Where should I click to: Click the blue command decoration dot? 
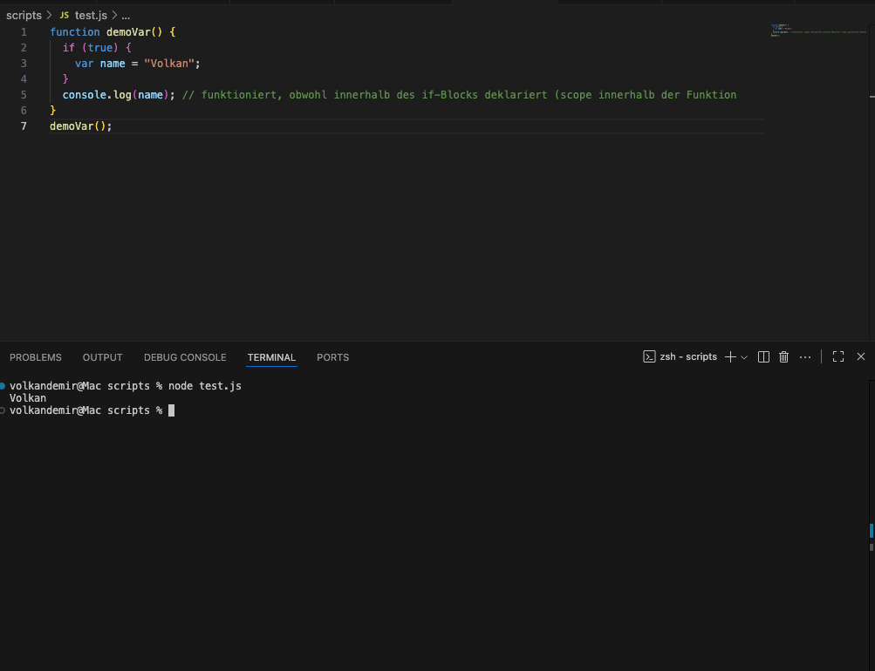(3, 386)
